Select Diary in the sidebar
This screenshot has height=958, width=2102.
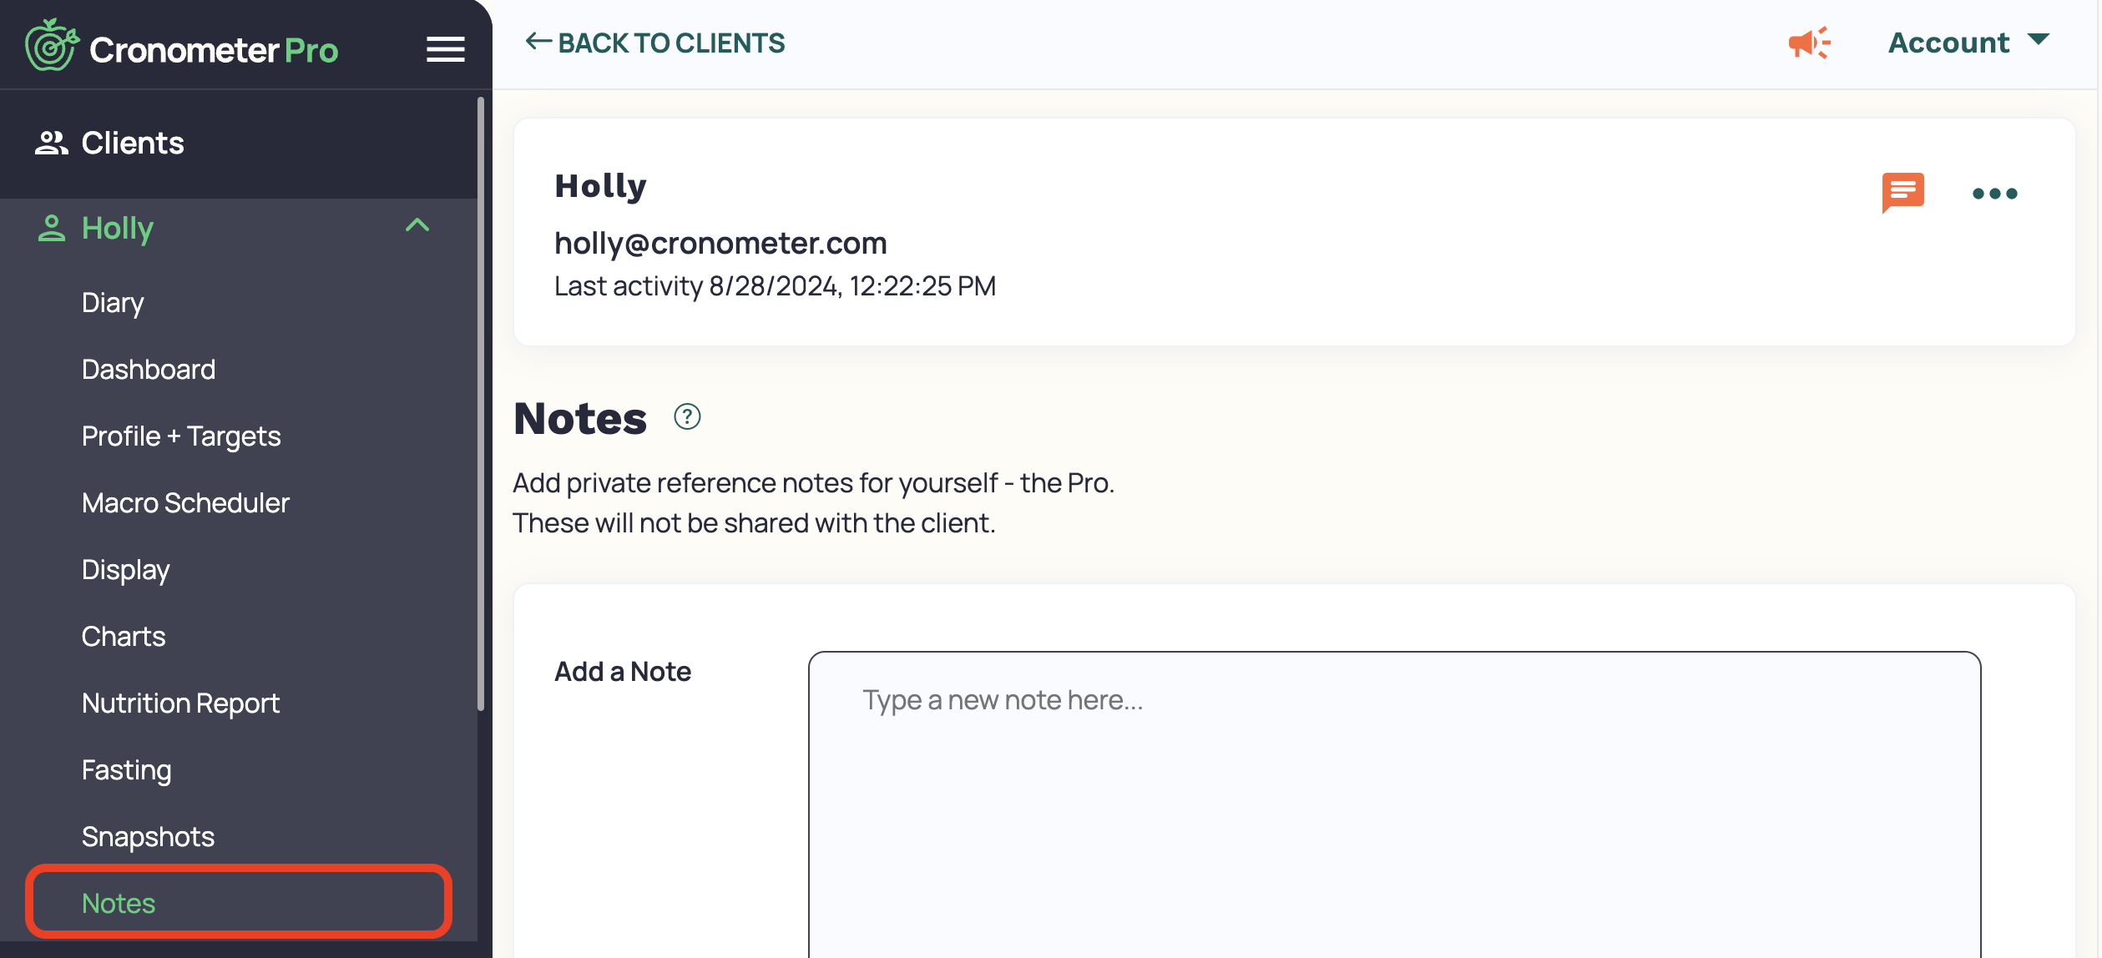[x=112, y=302]
